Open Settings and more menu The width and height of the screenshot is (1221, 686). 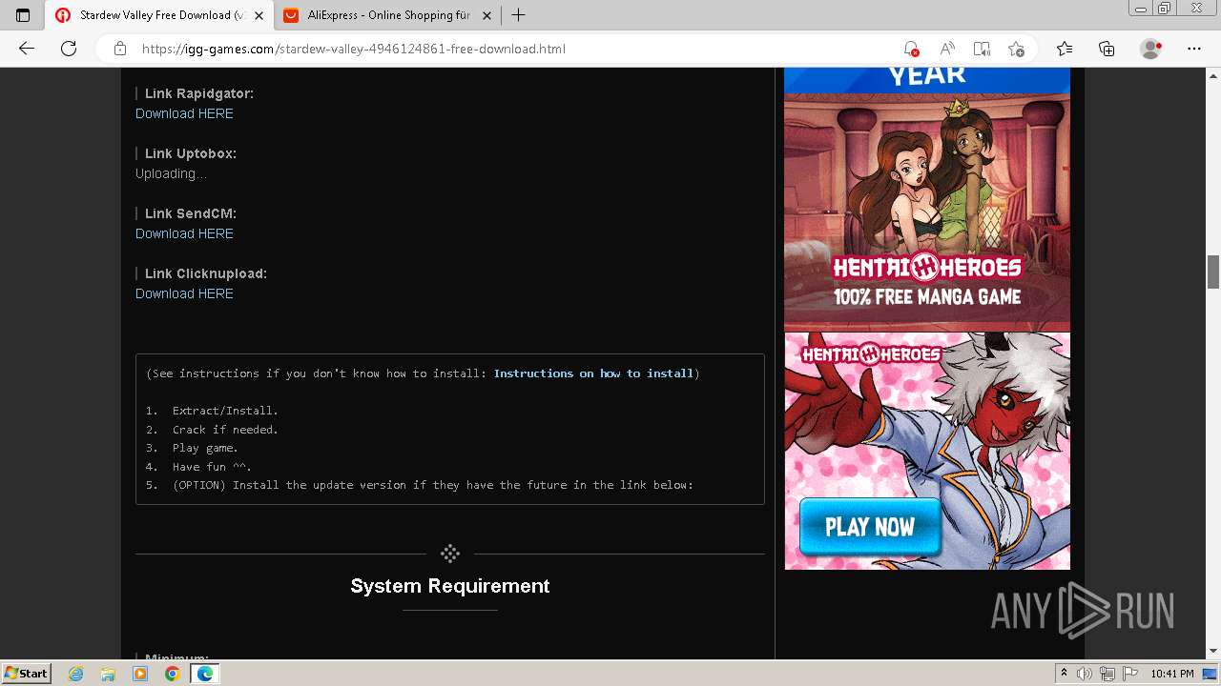click(1194, 49)
